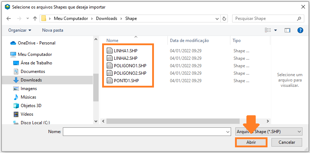Click the Nome file name input field
Viewport: 310px width, 153px height.
(146, 132)
